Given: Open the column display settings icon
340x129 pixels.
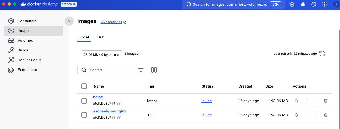Looking at the screenshot, I should (x=154, y=70).
